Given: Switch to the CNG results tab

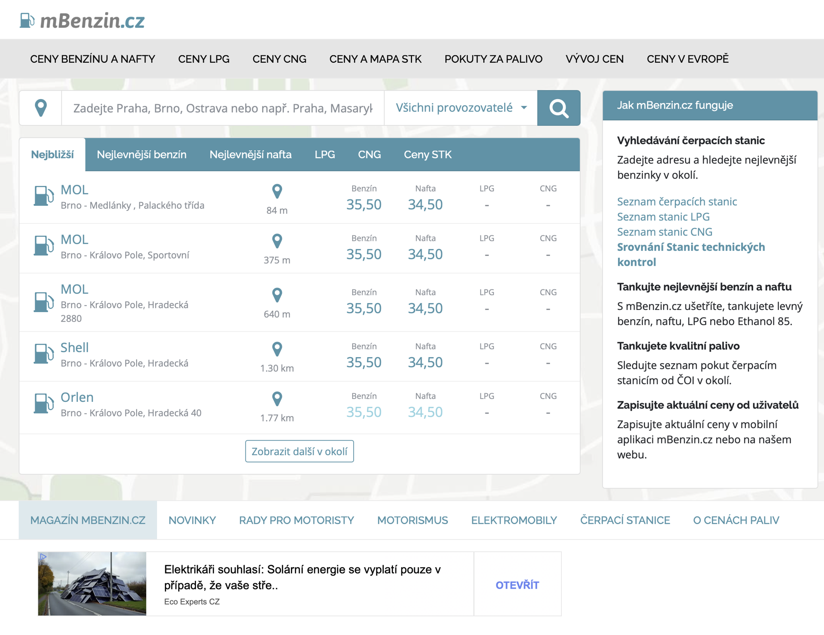Looking at the screenshot, I should pos(370,155).
